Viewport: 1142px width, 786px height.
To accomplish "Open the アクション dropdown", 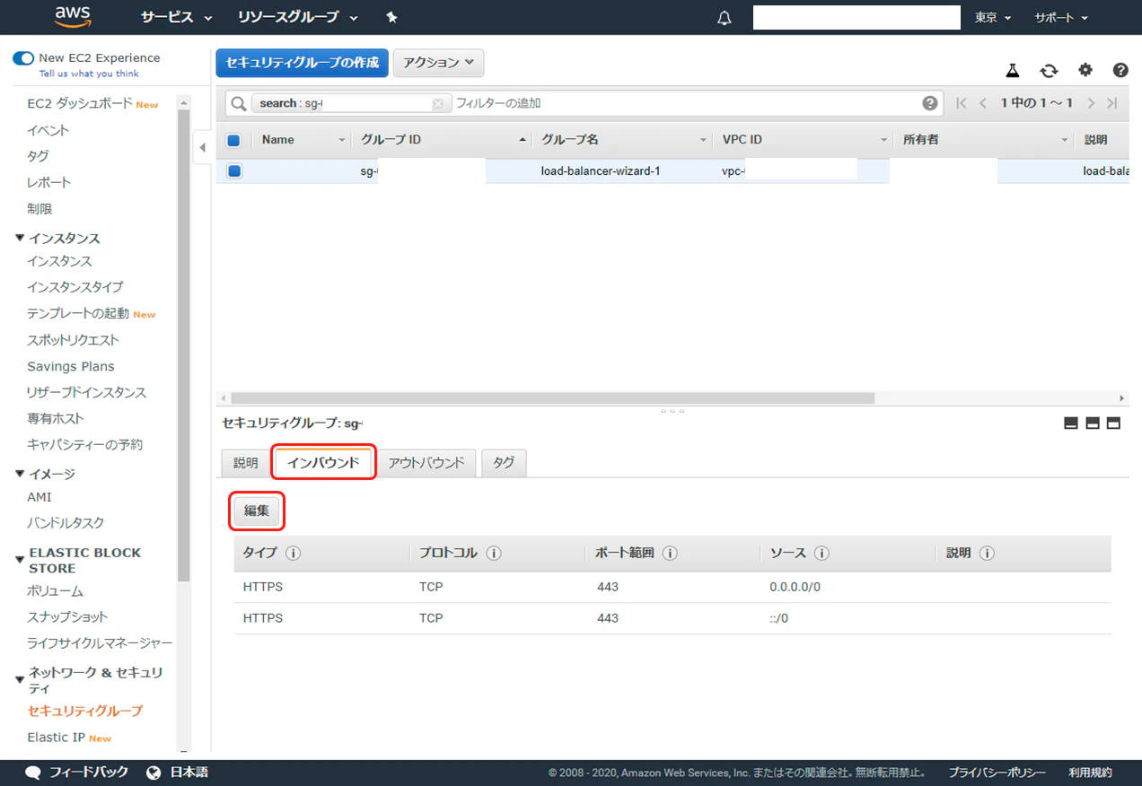I will (x=438, y=63).
